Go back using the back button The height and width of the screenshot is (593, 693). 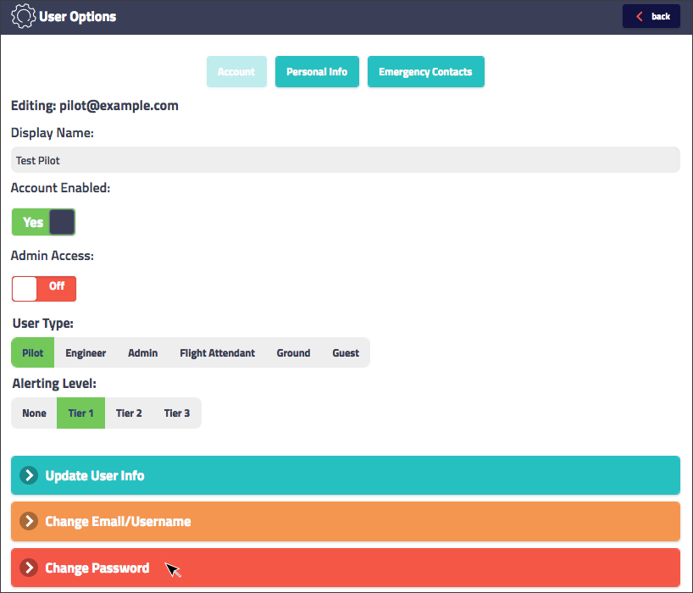[x=651, y=16]
